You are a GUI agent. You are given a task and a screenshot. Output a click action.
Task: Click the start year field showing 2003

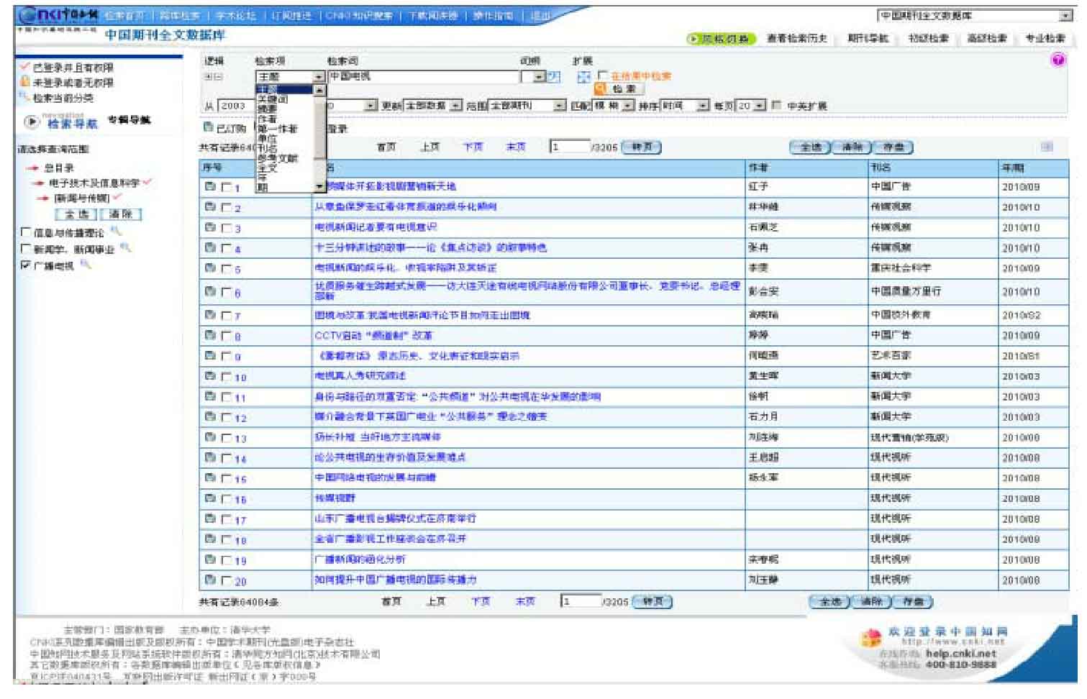tap(235, 106)
